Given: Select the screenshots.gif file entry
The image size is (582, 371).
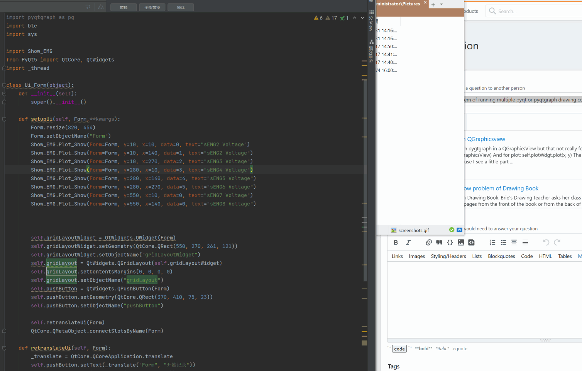Looking at the screenshot, I should tap(413, 230).
